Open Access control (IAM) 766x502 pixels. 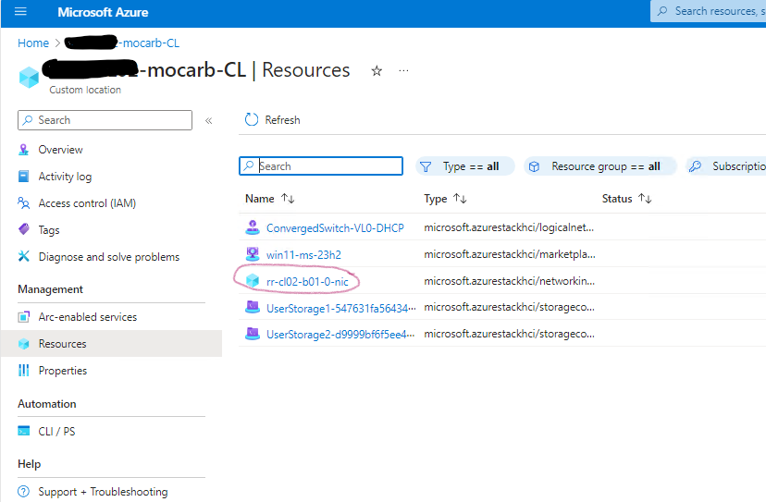[87, 203]
